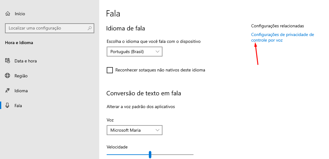
Task: Click the right end of the Velocidade track
Action: point(192,154)
